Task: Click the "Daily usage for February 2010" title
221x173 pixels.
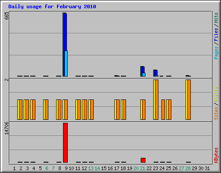Action: tap(52, 6)
